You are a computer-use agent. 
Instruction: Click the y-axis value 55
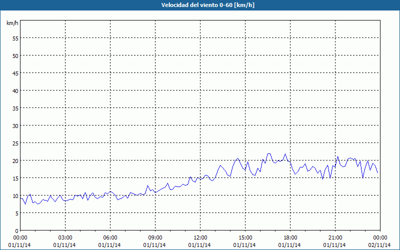pyautogui.click(x=15, y=38)
